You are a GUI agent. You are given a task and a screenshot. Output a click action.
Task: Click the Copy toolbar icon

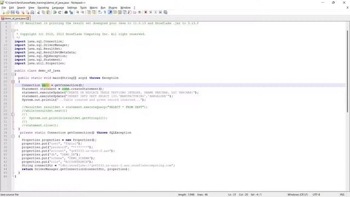pyautogui.click(x=43, y=12)
